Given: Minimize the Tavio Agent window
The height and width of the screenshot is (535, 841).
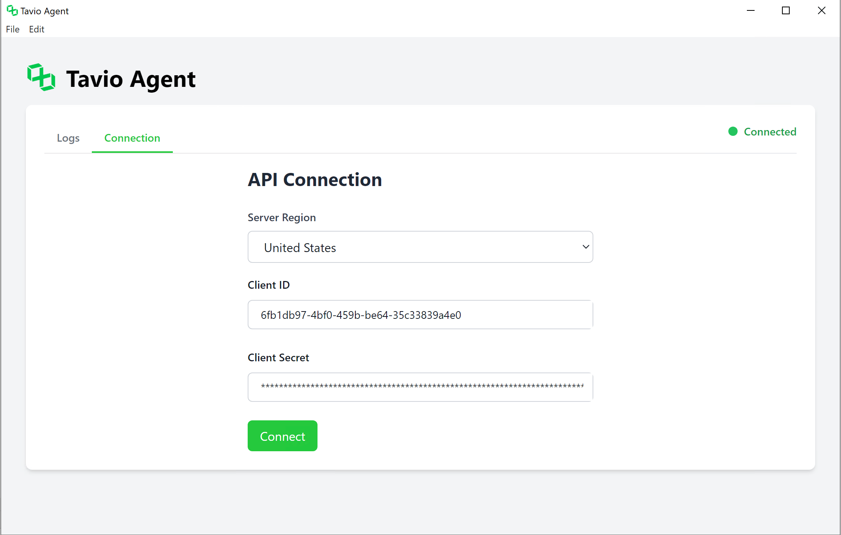Looking at the screenshot, I should (x=750, y=11).
